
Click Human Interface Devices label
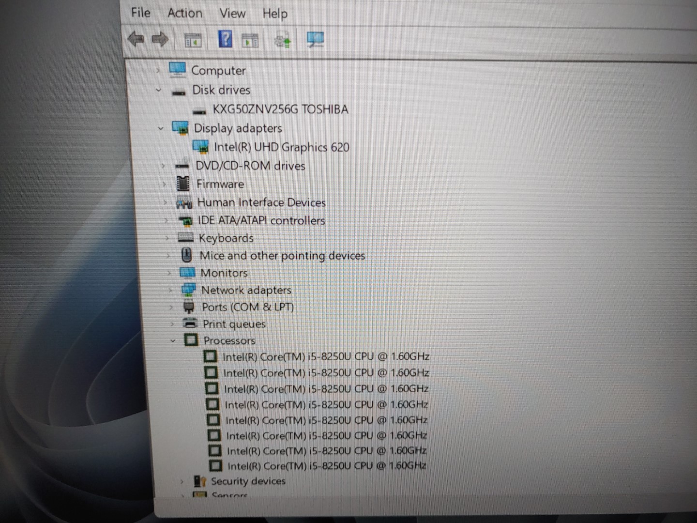pos(261,202)
